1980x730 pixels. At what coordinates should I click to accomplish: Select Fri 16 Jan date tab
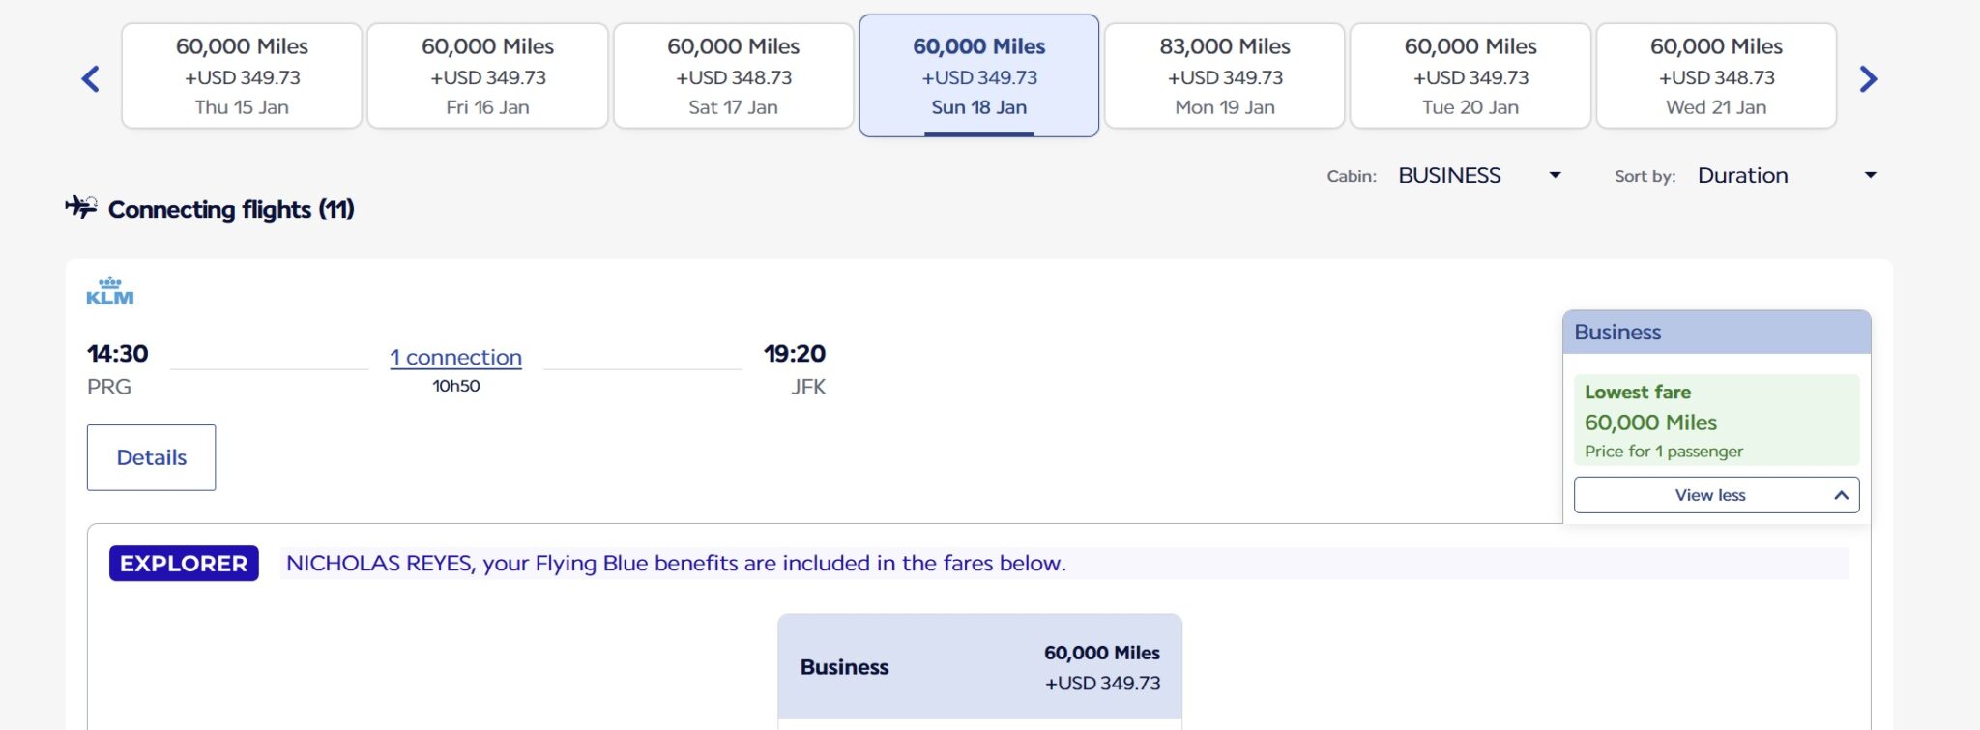point(487,76)
